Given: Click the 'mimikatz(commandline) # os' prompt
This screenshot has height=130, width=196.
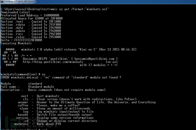Looking at the screenshot, I should pos(23,74).
